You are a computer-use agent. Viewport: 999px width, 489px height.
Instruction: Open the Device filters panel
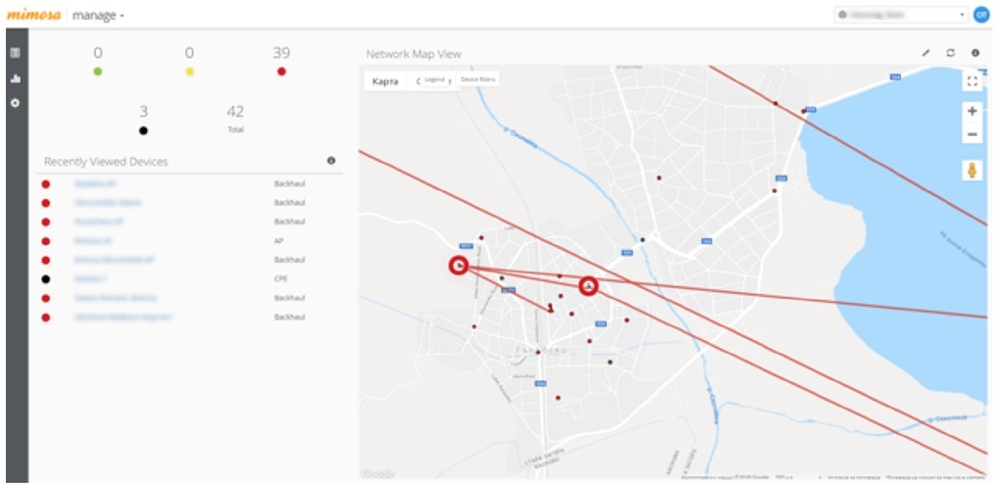point(477,78)
